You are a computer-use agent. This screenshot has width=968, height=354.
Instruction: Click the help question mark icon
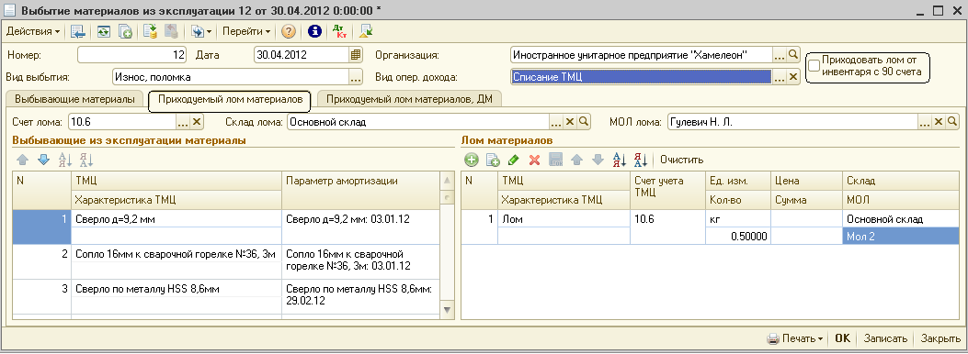[x=289, y=31]
